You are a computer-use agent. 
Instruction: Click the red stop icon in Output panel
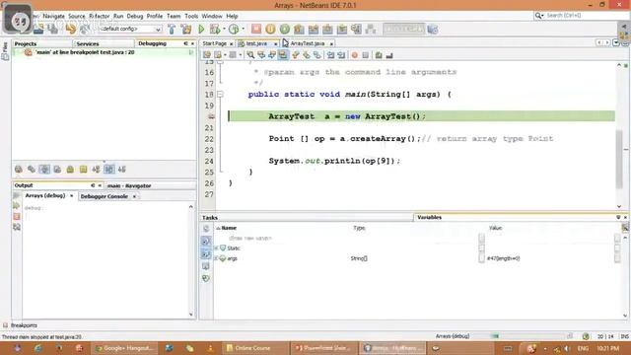pyautogui.click(x=17, y=217)
